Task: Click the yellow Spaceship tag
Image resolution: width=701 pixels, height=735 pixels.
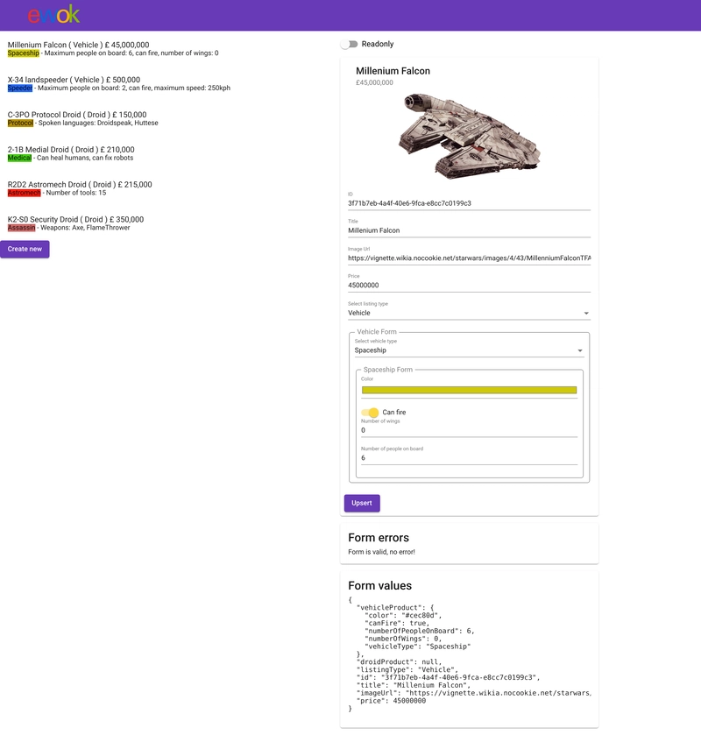Action: tap(24, 53)
